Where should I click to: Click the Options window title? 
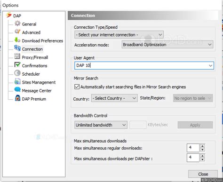point(10,5)
